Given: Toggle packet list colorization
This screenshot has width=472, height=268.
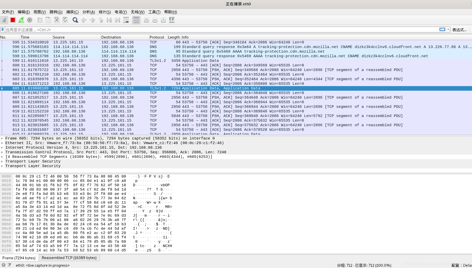Looking at the screenshot, I should point(136,20).
